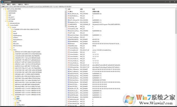Collapse the SYSTEM key
The image size is (177, 107).
click(5, 21)
